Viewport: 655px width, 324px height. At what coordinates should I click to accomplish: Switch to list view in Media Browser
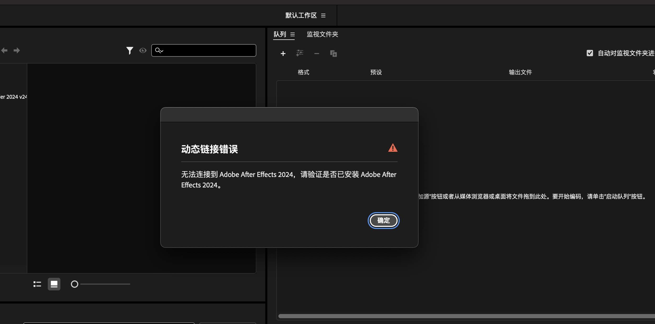coord(37,284)
